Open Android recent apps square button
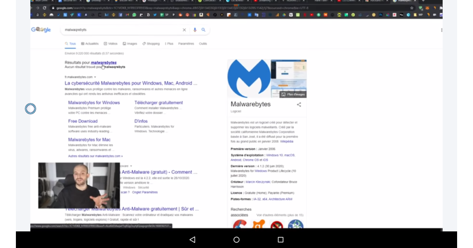 [x=280, y=240]
